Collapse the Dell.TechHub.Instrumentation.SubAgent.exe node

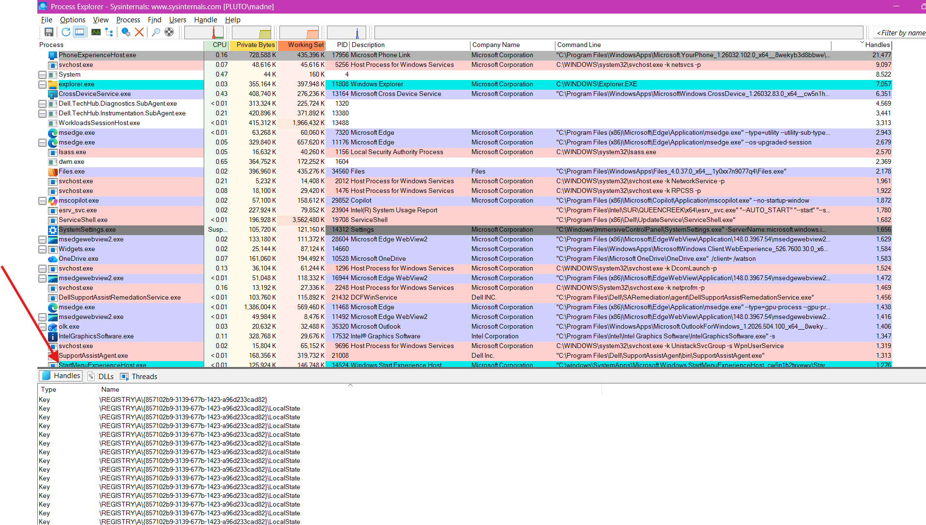[42, 113]
